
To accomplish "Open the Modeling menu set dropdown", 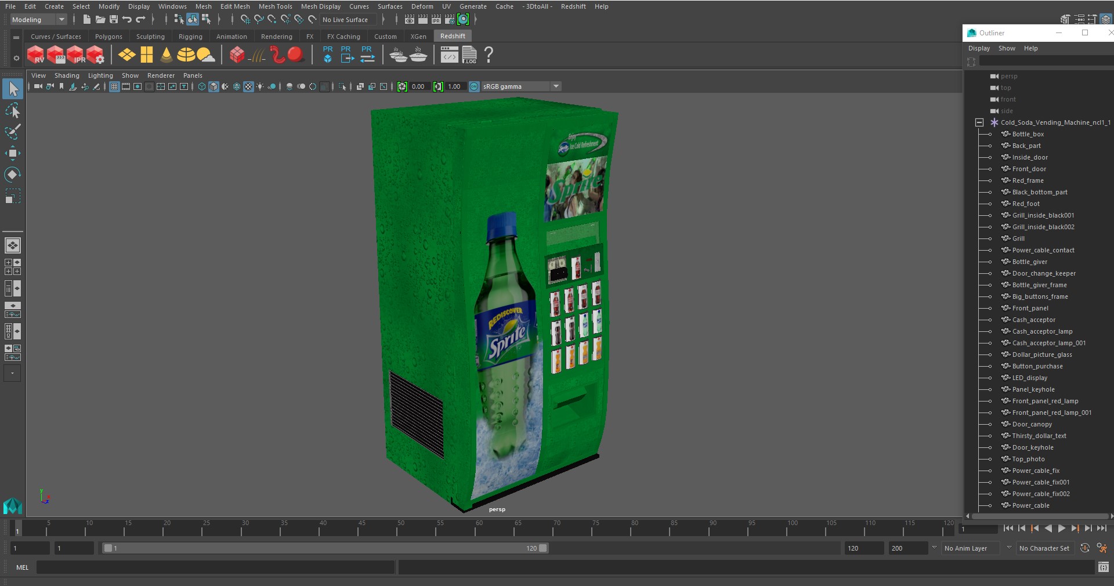I will coord(39,20).
